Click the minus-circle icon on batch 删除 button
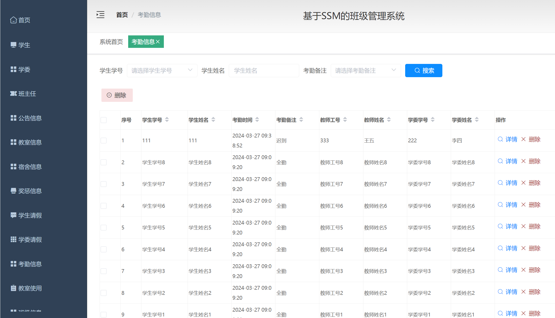Screen dimensions: 555x318 click(109, 95)
